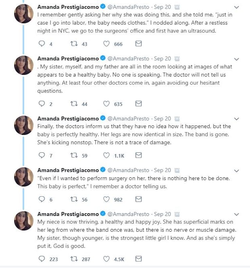250x268 pixels.
Task: Retweet the tweet with 44 retweets
Action: [73, 104]
